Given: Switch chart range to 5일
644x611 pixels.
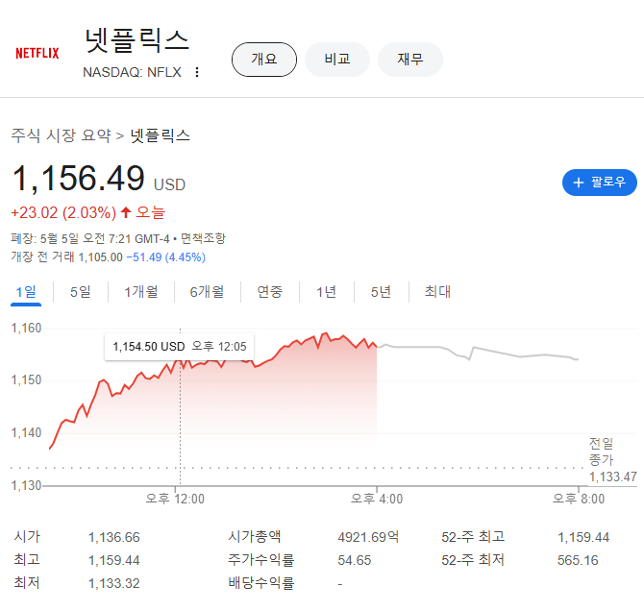Looking at the screenshot, I should tap(80, 292).
